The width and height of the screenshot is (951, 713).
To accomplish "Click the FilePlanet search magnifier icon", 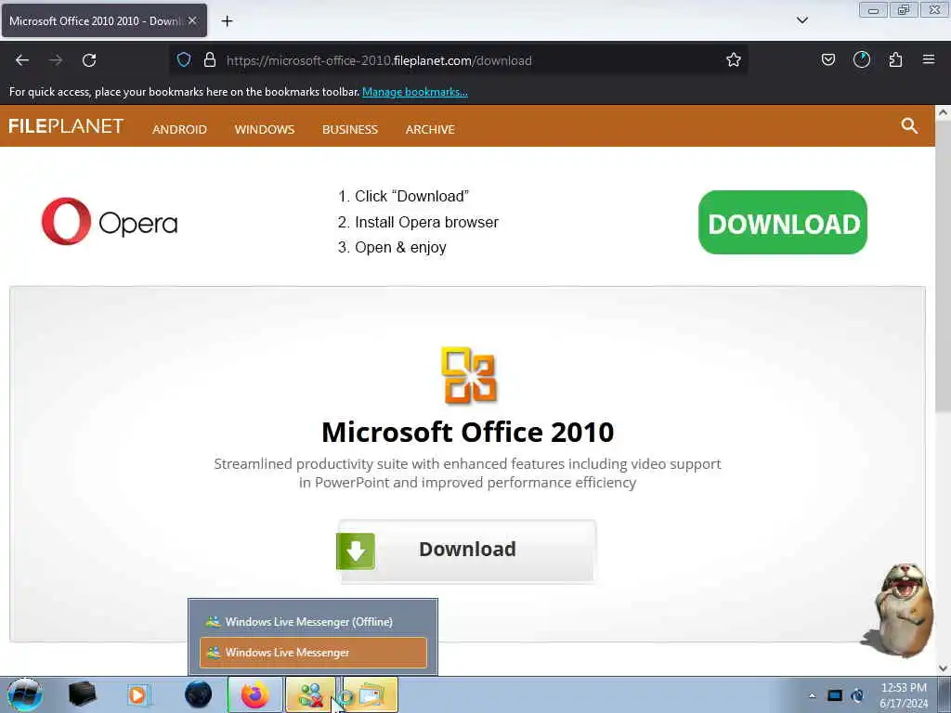I will click(x=909, y=126).
